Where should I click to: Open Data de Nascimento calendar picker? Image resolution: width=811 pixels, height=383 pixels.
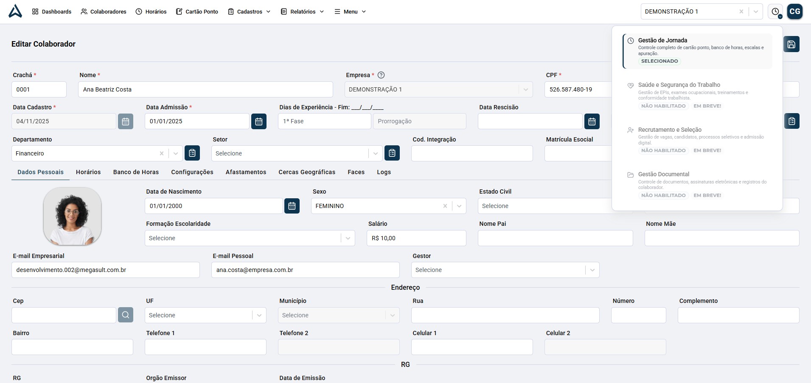tap(292, 206)
